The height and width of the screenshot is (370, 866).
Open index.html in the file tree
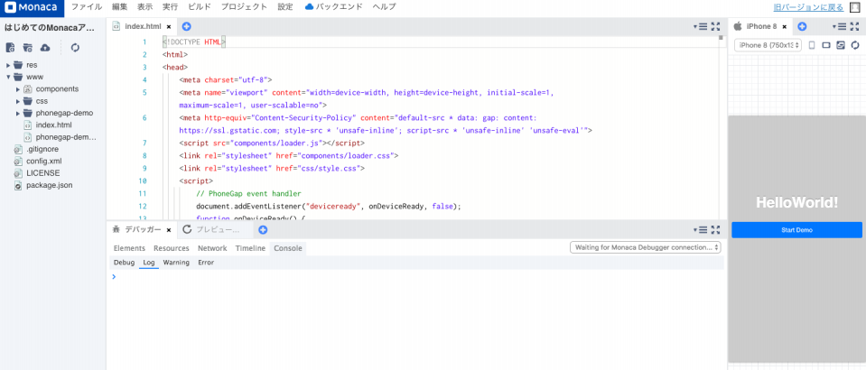[x=53, y=125]
